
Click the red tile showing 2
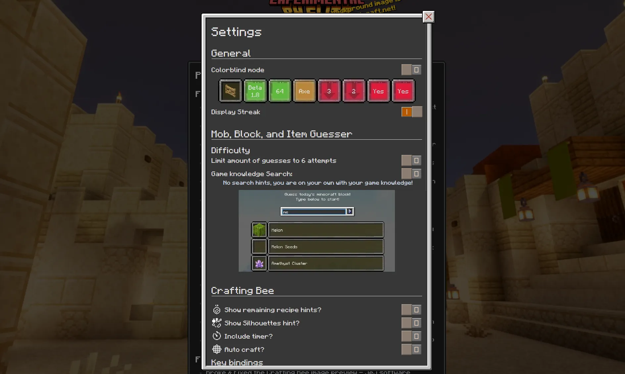coord(354,91)
